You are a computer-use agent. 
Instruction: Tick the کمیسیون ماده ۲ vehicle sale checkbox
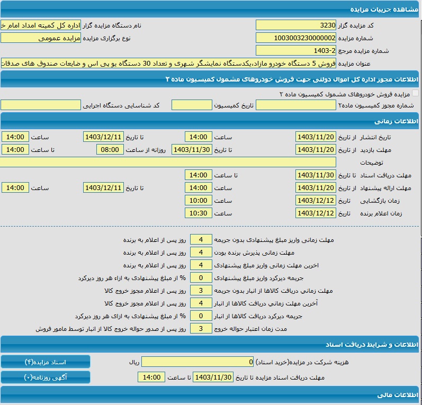(x=415, y=93)
